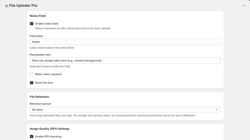Click the 'Make notes required' label text
The image size is (250, 140).
pos(48,74)
